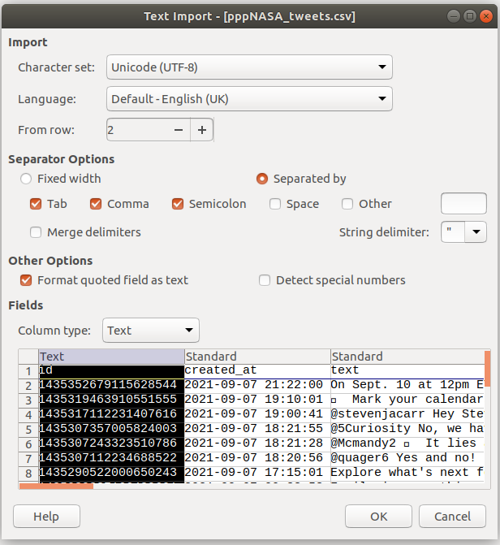Decrease From row value with minus button

[179, 130]
